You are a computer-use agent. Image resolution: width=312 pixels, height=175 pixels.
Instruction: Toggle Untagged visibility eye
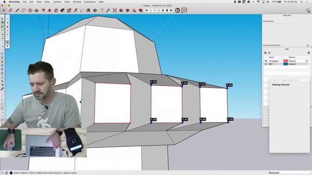[x=266, y=61]
